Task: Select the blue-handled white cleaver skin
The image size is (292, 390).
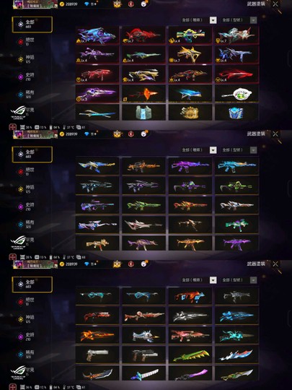Action: click(x=143, y=373)
